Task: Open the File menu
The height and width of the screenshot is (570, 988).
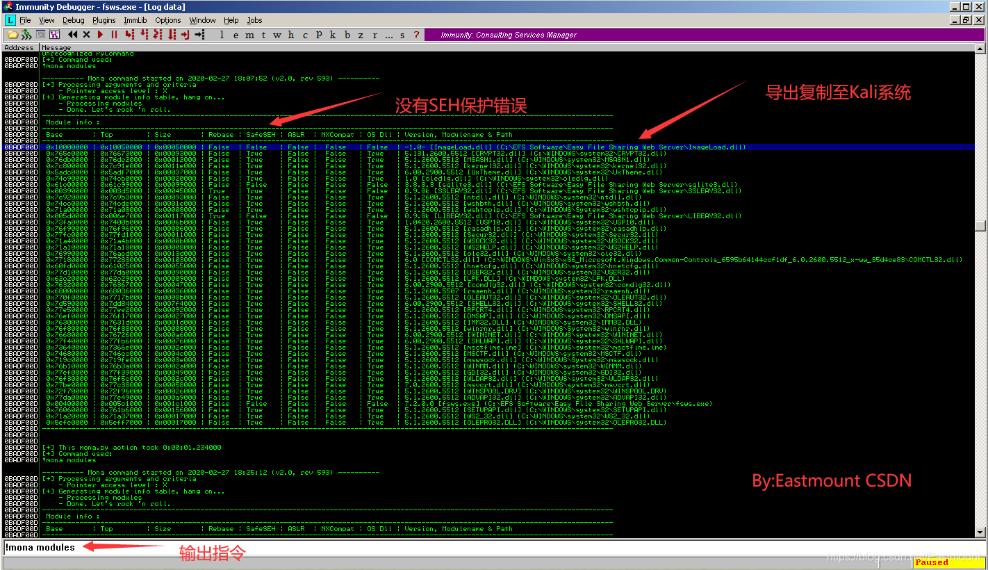Action: 25,20
